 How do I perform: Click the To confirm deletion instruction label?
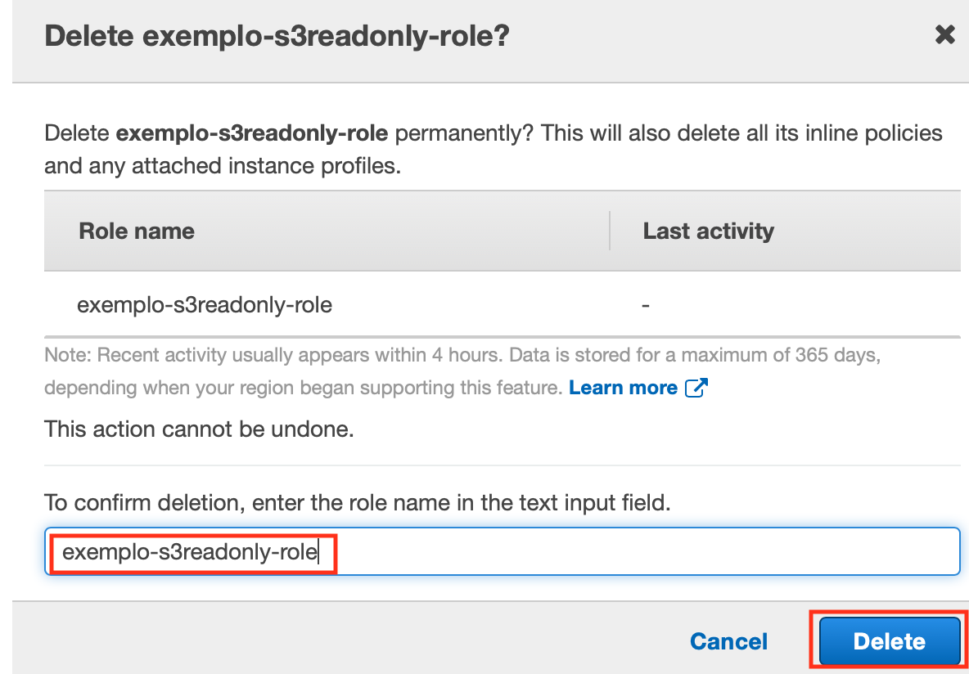[x=357, y=502]
